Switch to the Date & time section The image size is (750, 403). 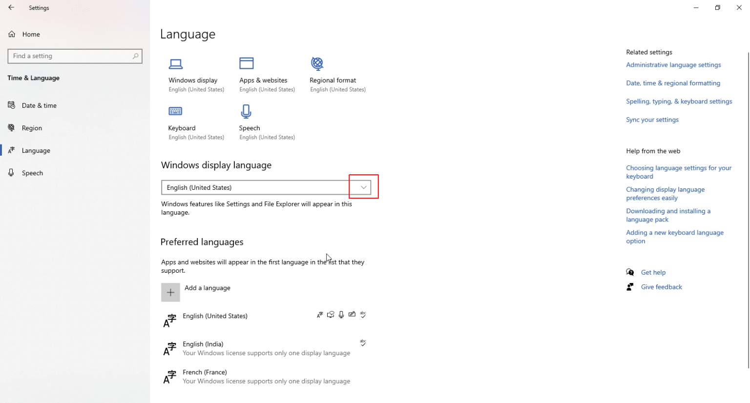[x=39, y=105]
